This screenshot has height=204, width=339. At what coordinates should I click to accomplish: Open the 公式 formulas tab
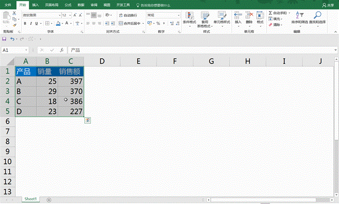[x=68, y=5]
